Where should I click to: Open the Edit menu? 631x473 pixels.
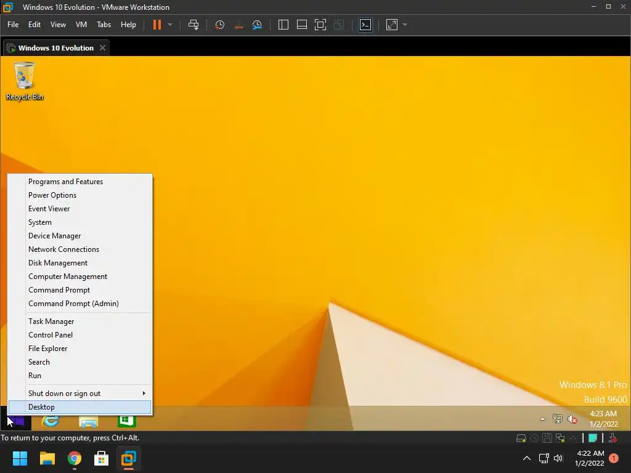tap(35, 25)
